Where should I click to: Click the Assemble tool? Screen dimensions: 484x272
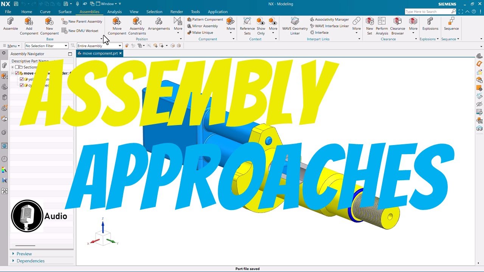pyautogui.click(x=11, y=24)
